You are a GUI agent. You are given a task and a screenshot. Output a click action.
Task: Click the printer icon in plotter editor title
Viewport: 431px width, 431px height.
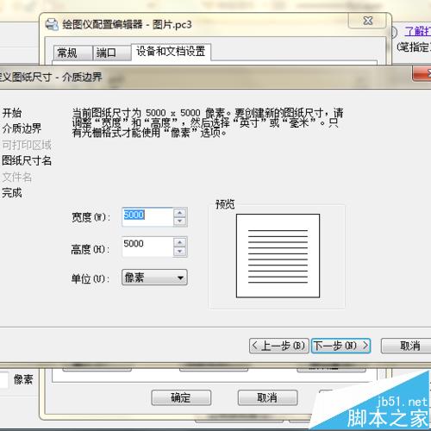(52, 24)
